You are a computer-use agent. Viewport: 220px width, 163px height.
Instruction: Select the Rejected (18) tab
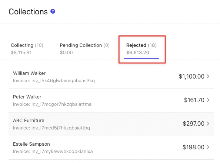141,49
